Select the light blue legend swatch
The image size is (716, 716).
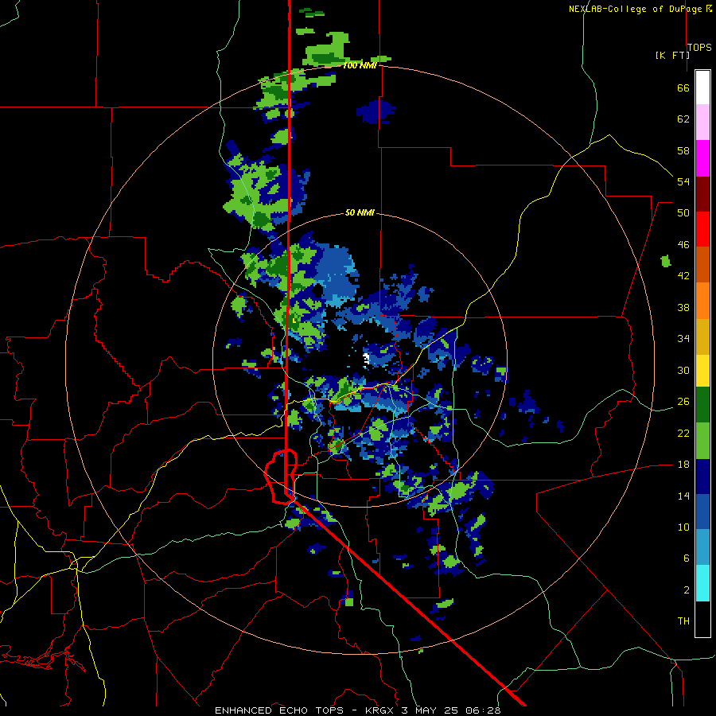702,547
